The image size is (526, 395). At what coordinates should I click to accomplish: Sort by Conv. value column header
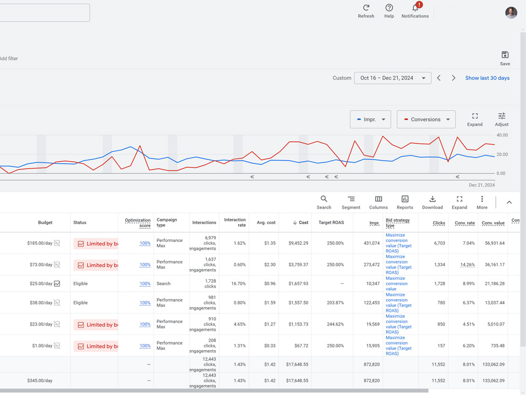tap(493, 223)
